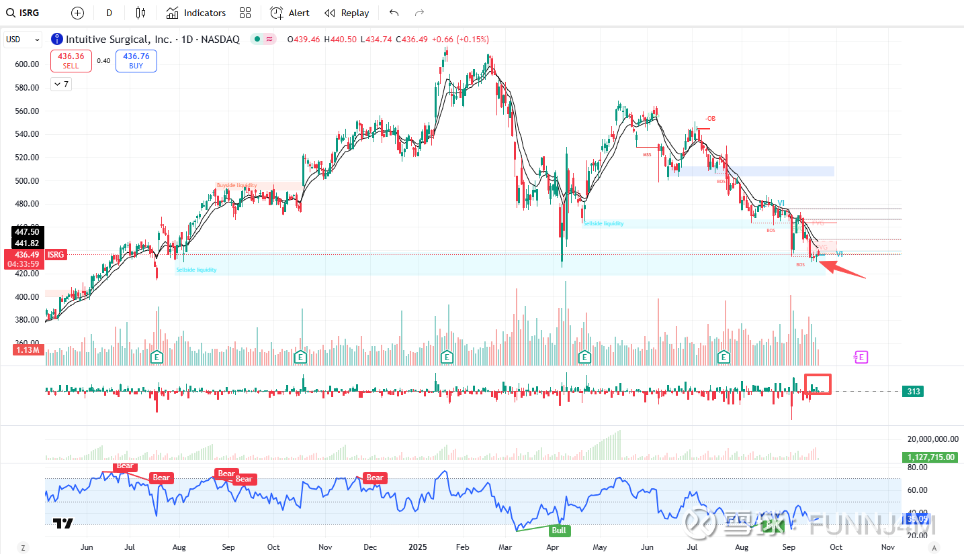Click the E earnings marker near July 2025
Screen dimensions: 964x554
(x=724, y=357)
